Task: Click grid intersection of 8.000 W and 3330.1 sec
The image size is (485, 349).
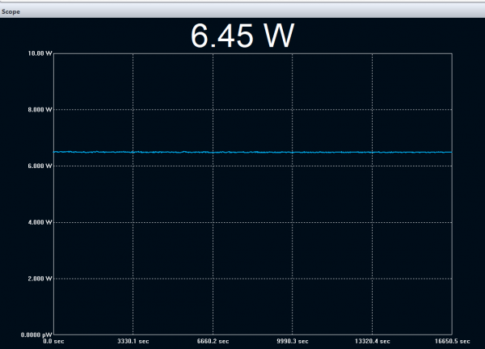Action: coord(133,110)
